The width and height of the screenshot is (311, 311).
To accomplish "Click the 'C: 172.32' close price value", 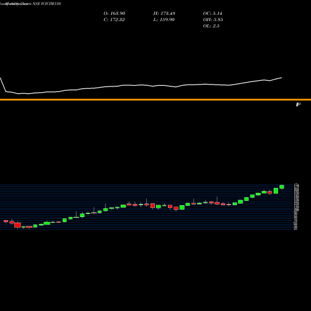I will 114,20.
